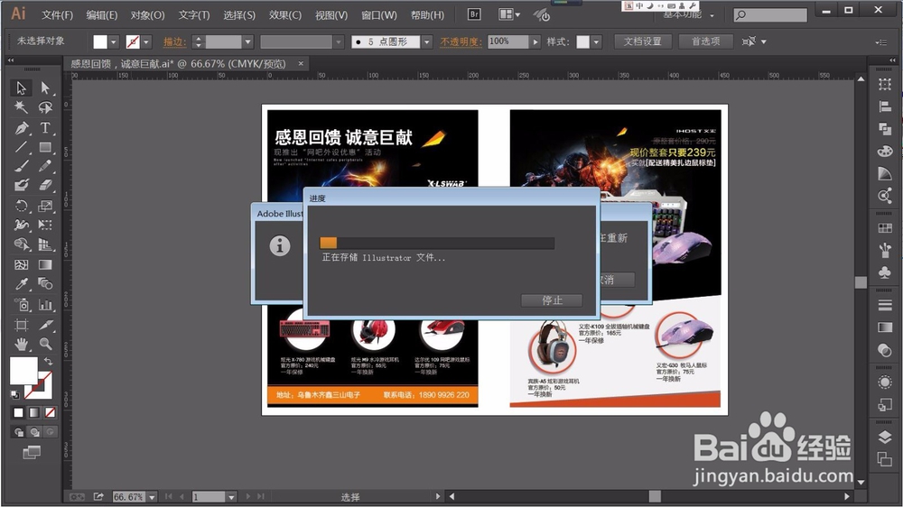Viewport: 903px width, 507px height.
Task: Click 停止 button in progress dialog
Action: click(552, 300)
